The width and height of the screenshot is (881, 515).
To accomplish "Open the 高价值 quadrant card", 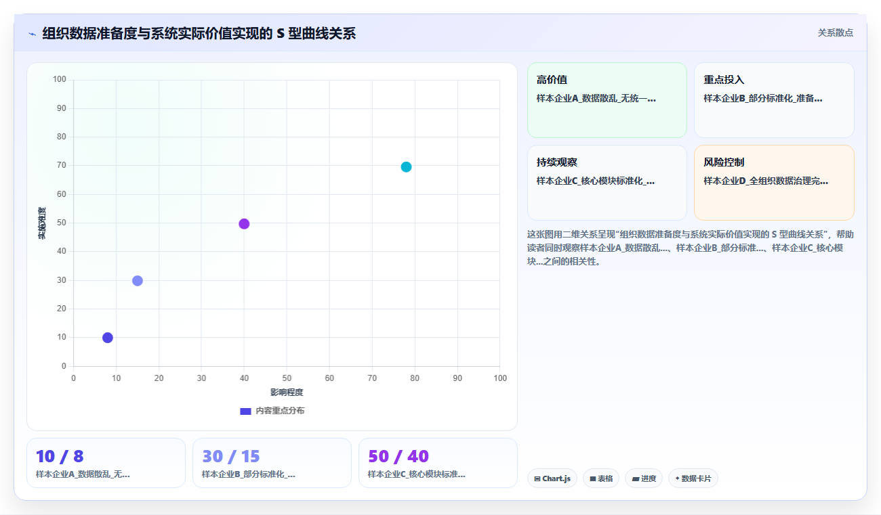I will coord(607,100).
